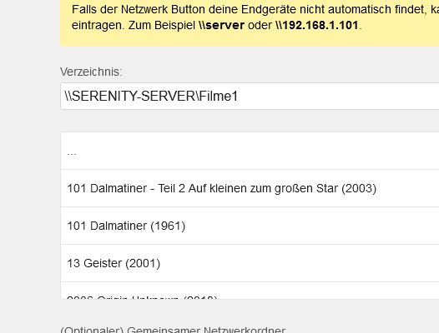Click the Verzeichnis directory path input field
Image resolution: width=439 pixels, height=333 pixels.
click(250, 96)
